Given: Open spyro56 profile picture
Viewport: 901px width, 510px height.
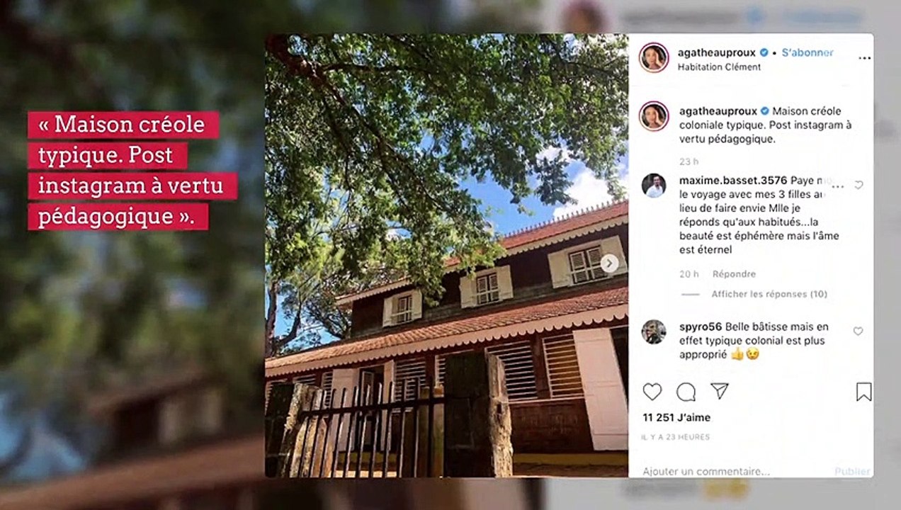Looking at the screenshot, I should pos(654,331).
